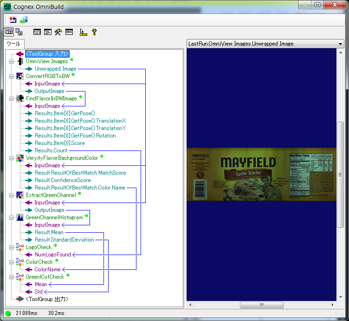Select the Std input terminal

38,292
